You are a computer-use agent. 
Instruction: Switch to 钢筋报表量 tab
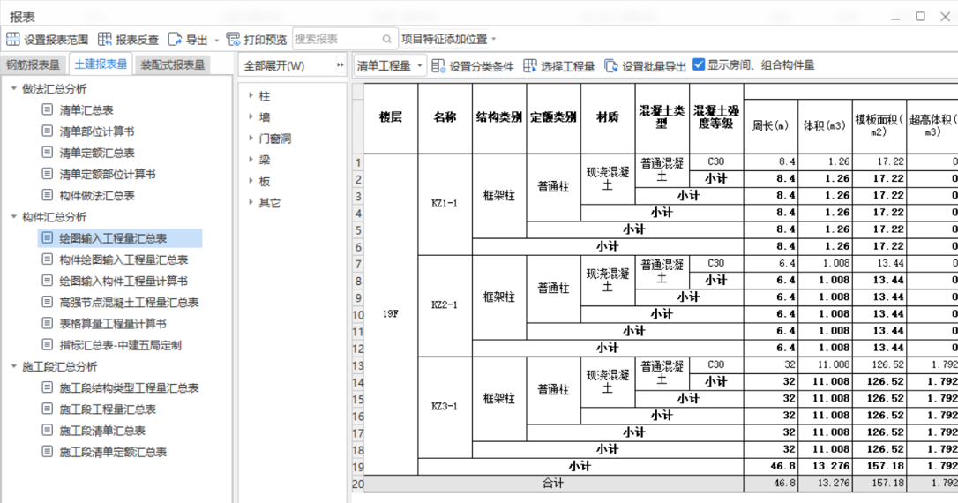34,64
